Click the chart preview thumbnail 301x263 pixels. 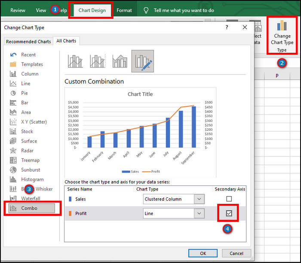(140, 133)
